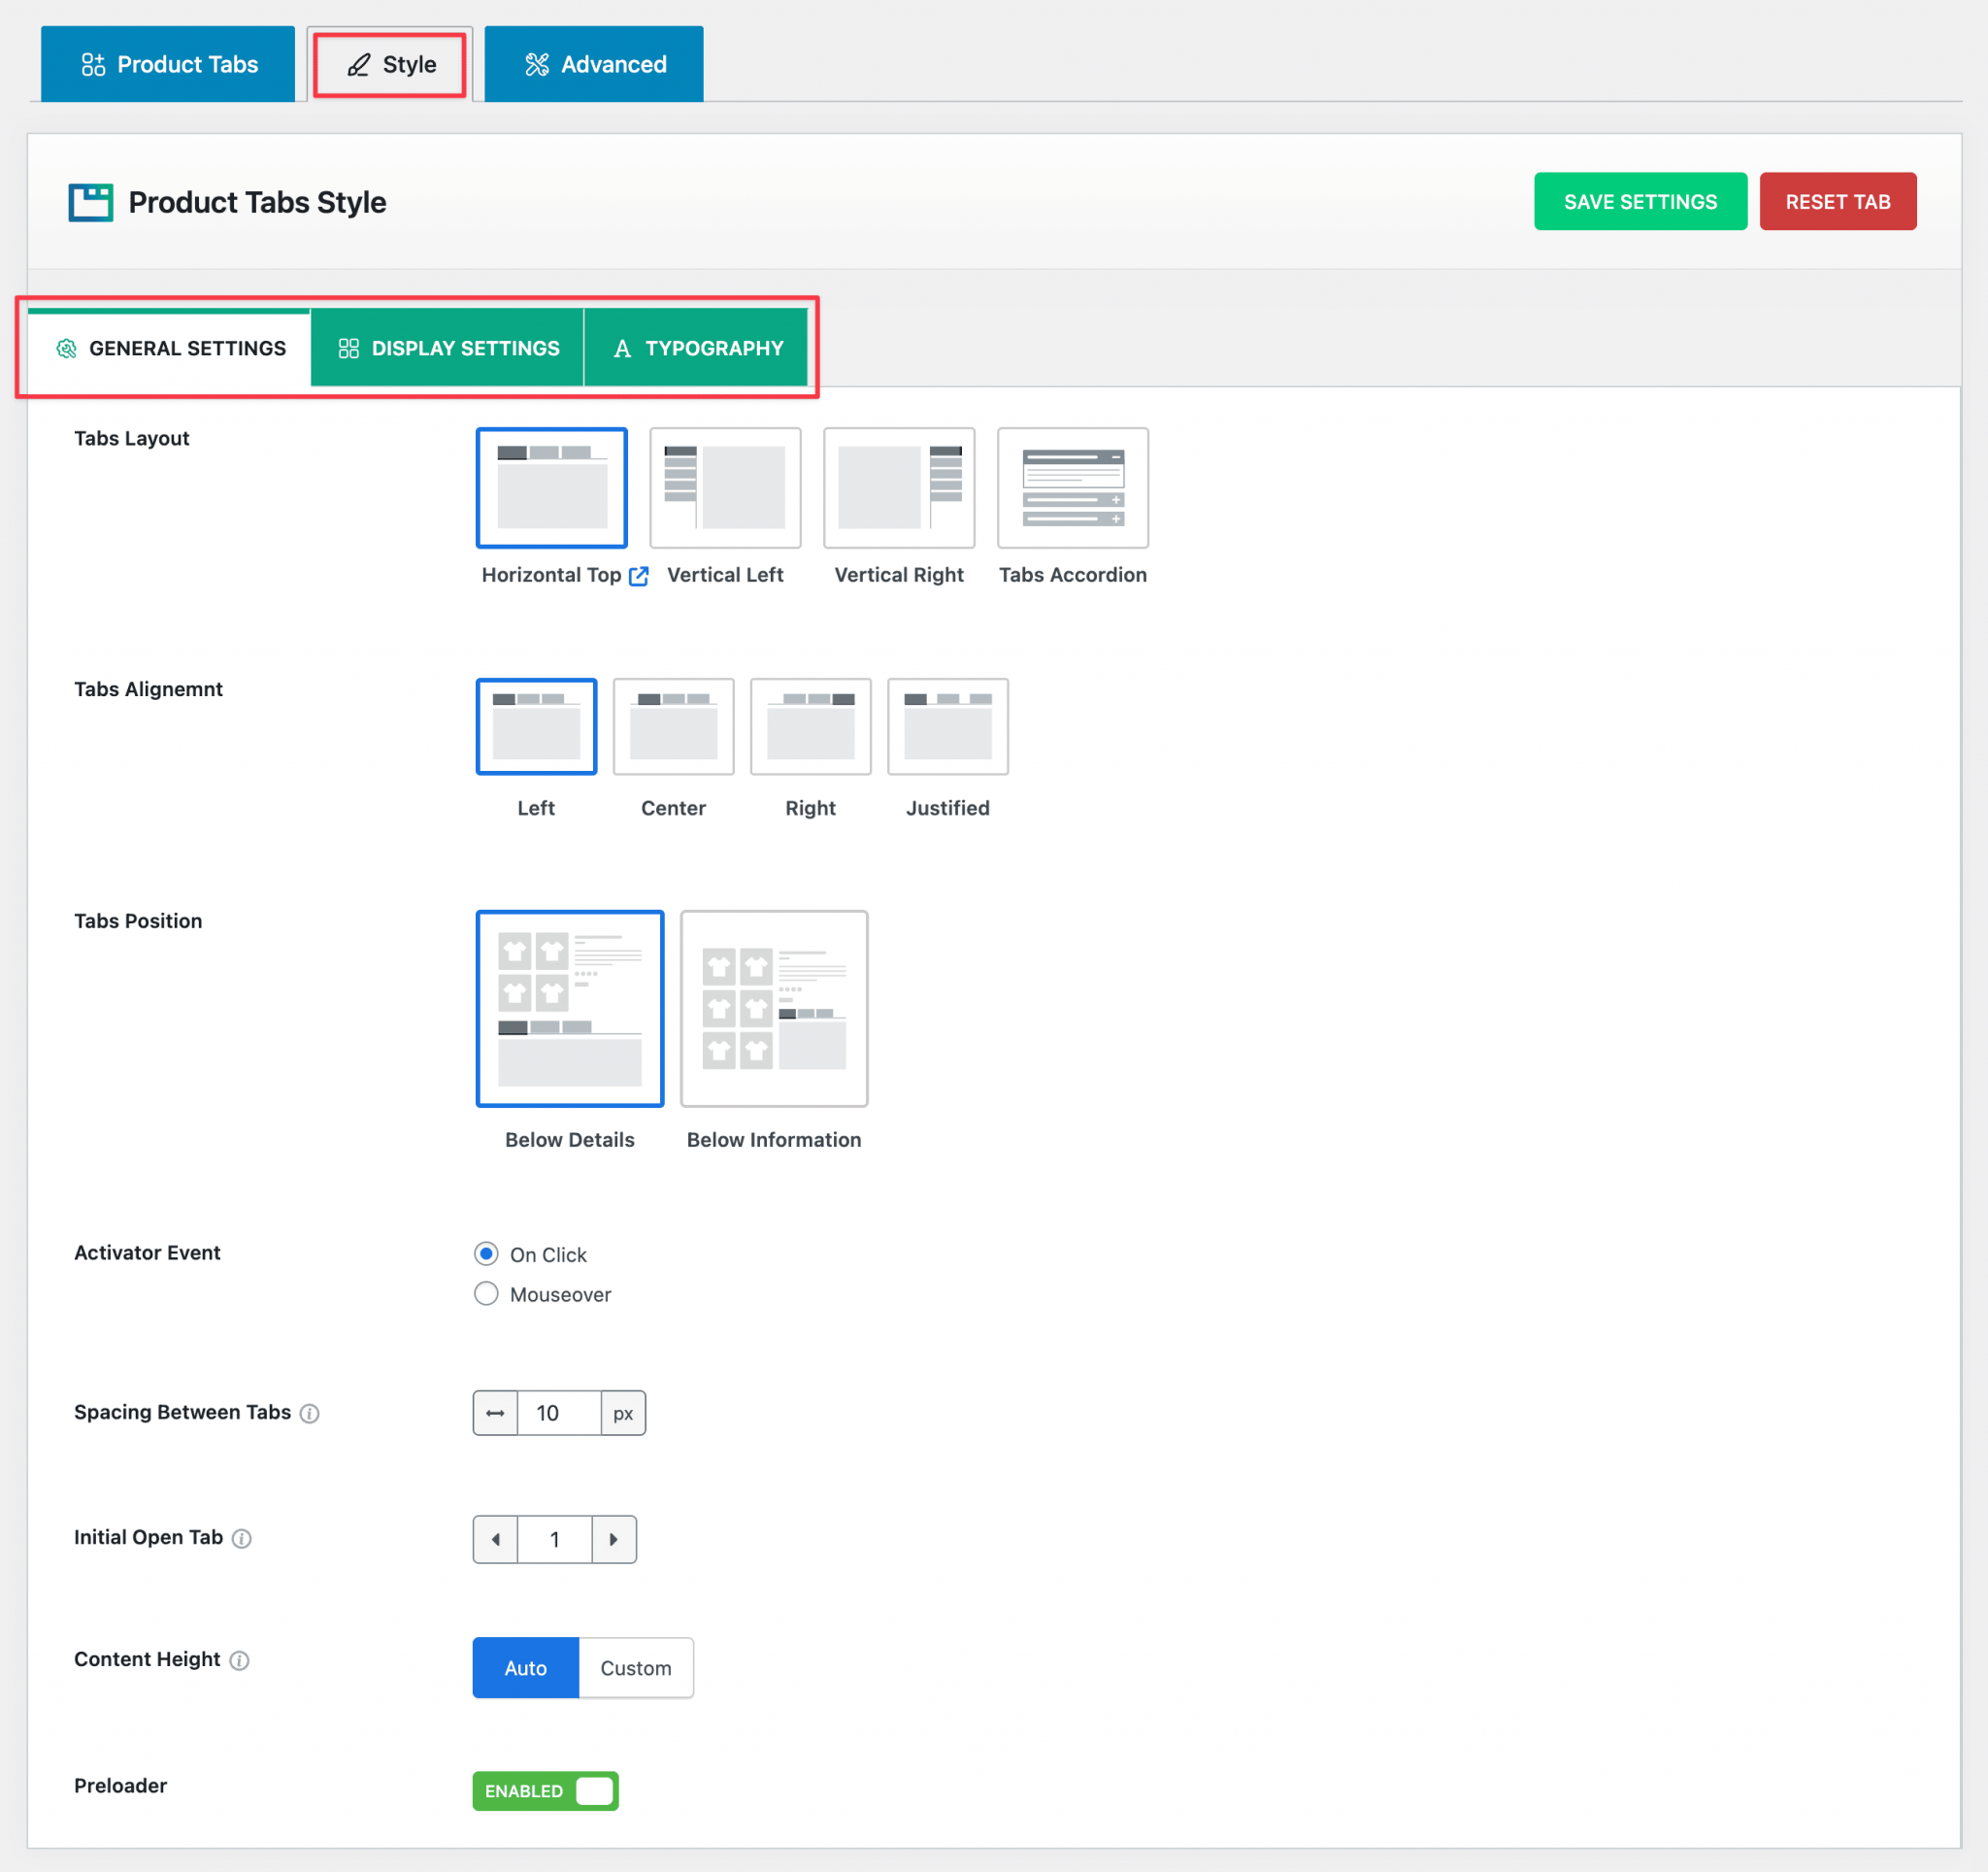Click the Save Settings button

(x=1640, y=201)
